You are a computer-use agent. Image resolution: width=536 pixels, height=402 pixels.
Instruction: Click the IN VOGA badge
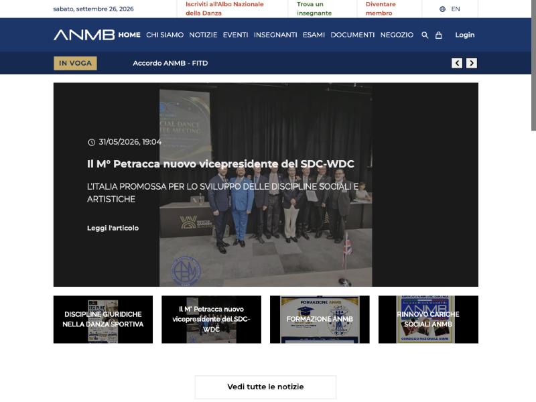pyautogui.click(x=75, y=63)
